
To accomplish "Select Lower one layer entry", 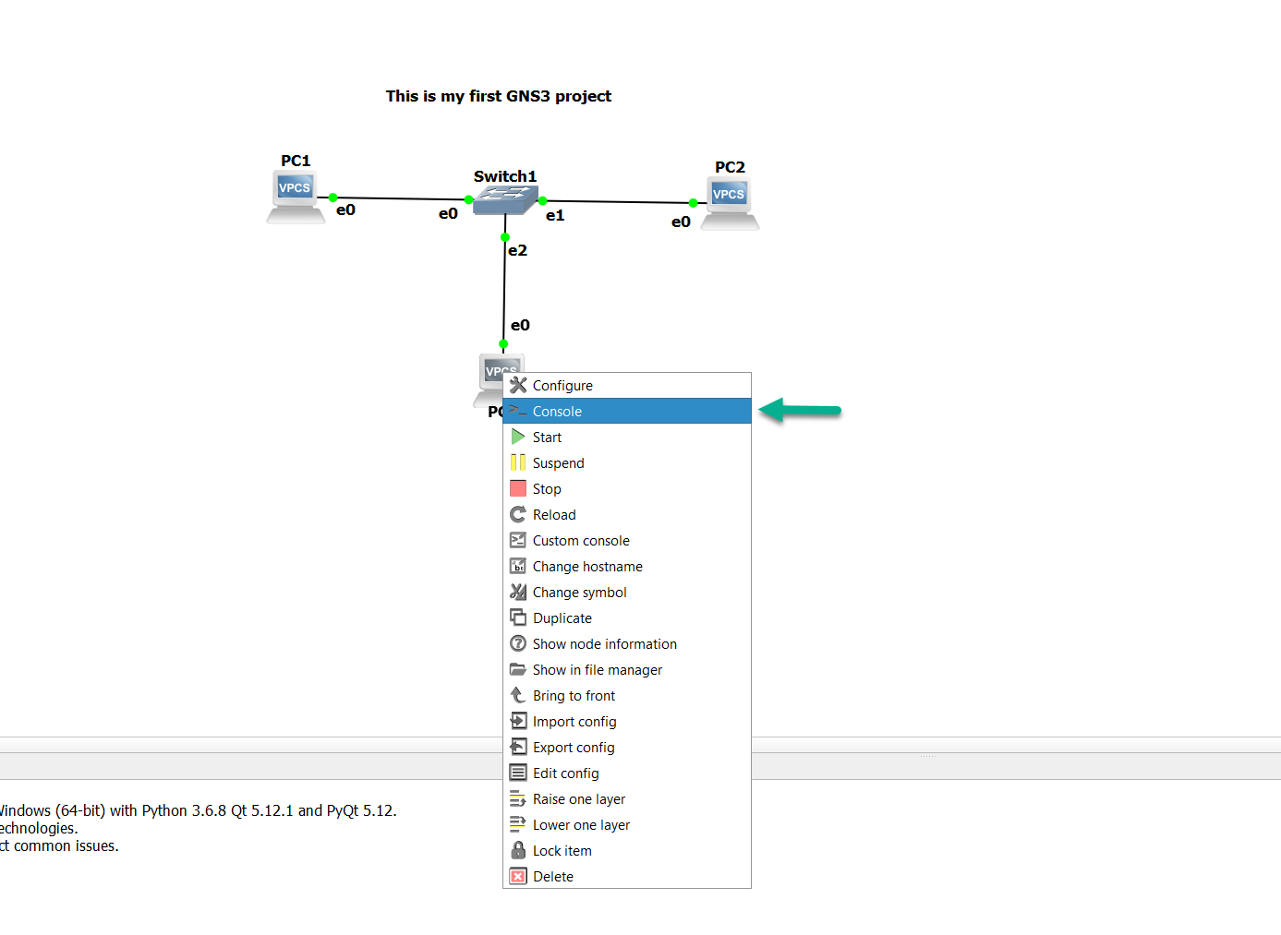I will click(627, 824).
